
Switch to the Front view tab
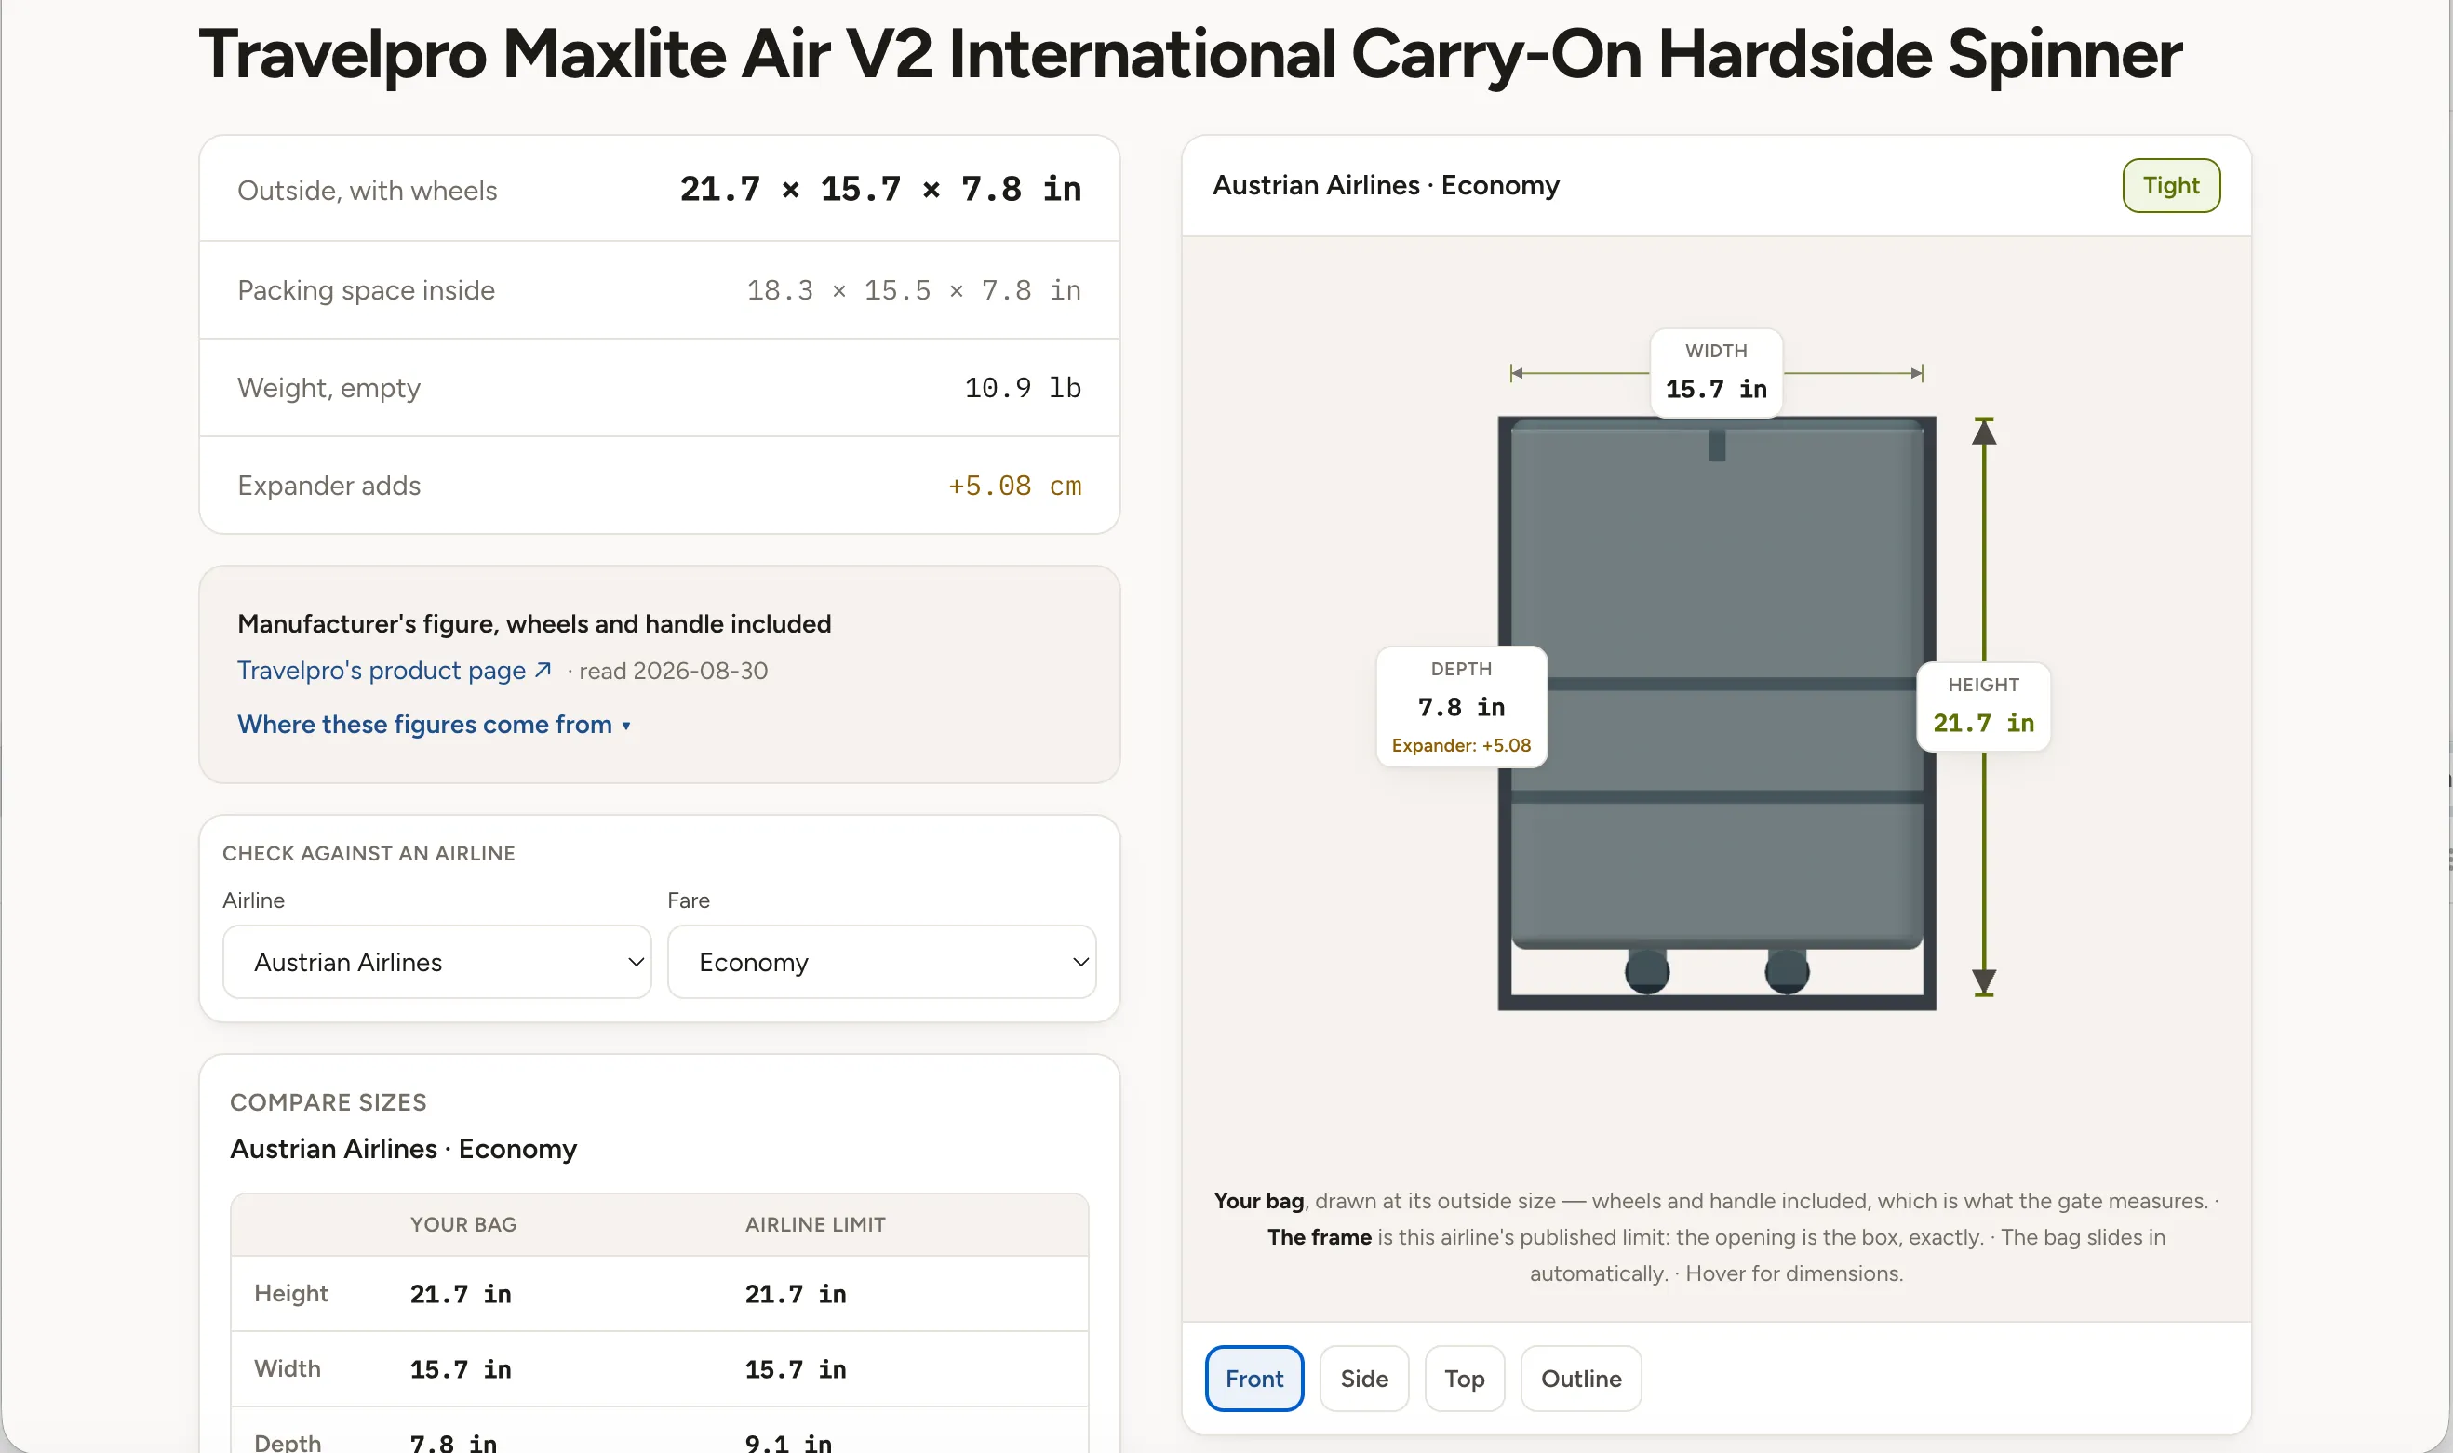[x=1253, y=1379]
